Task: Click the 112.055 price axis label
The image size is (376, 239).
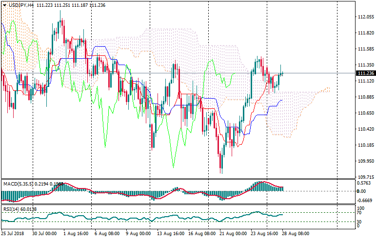Action: (x=365, y=17)
